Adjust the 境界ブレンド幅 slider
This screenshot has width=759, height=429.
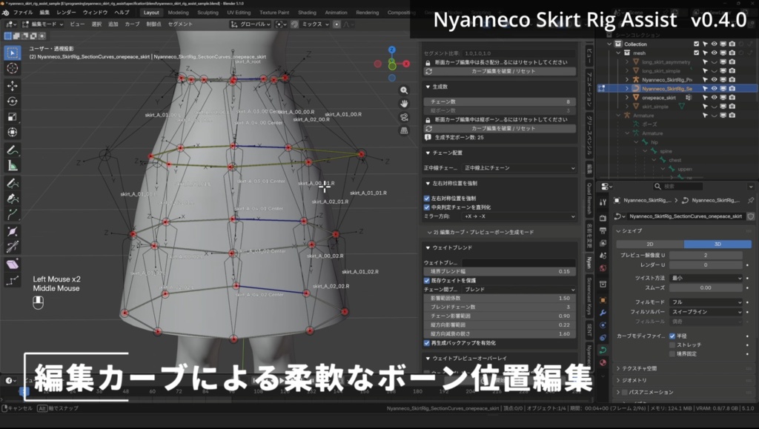pos(500,272)
